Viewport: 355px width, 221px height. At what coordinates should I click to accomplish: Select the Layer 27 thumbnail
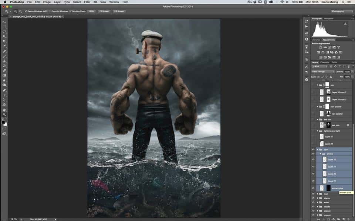tap(321, 137)
